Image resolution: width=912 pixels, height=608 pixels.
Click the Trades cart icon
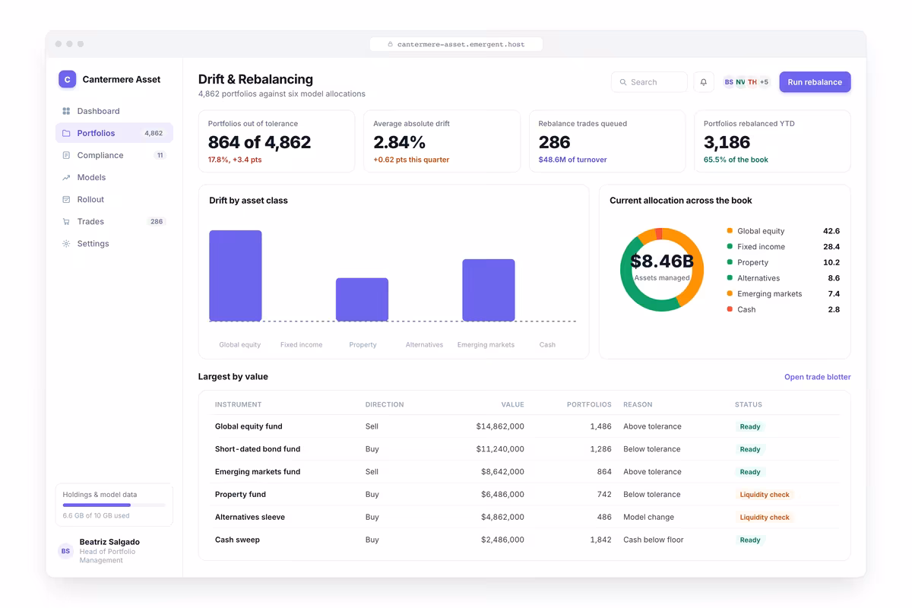66,221
